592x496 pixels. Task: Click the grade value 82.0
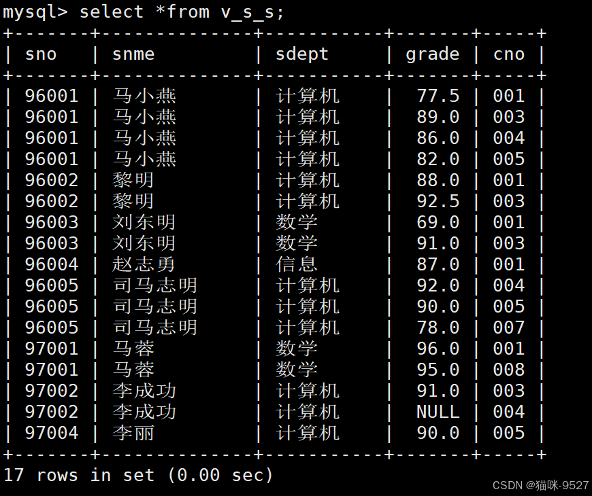pyautogui.click(x=438, y=160)
